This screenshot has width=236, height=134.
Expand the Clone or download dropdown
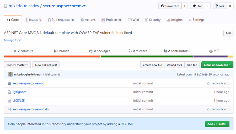point(217,65)
